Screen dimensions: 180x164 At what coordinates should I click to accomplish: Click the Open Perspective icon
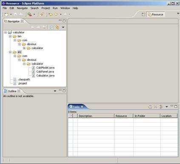pyautogui.click(x=143, y=14)
